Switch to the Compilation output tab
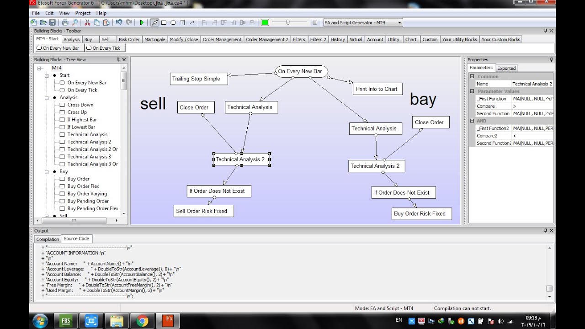This screenshot has height=329, width=585. (48, 239)
